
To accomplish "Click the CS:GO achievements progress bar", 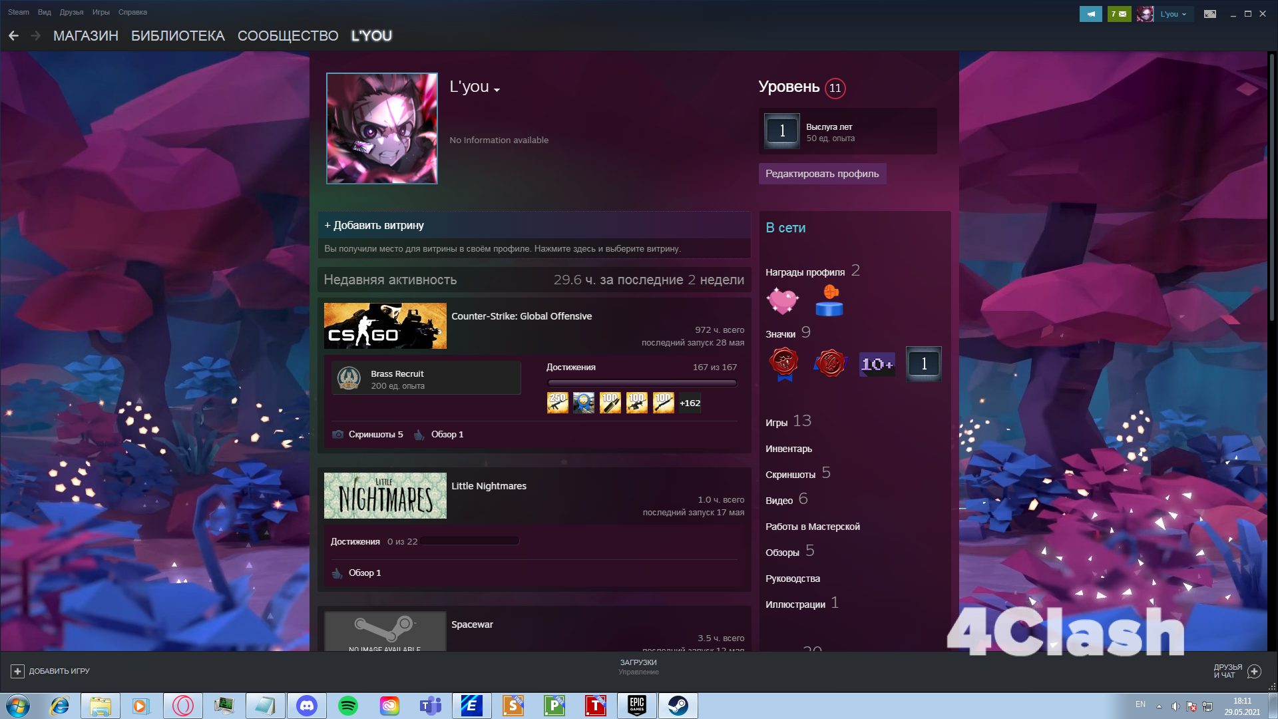I will tap(642, 383).
